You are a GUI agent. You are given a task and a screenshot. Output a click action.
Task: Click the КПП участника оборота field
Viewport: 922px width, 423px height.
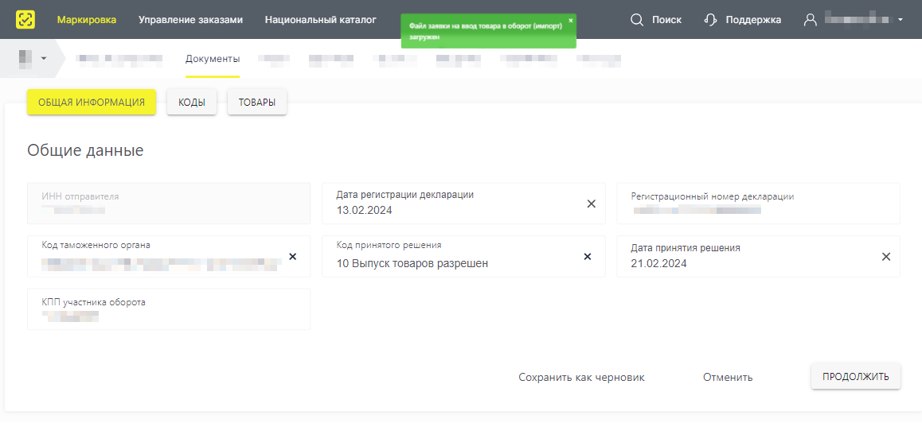(x=169, y=309)
